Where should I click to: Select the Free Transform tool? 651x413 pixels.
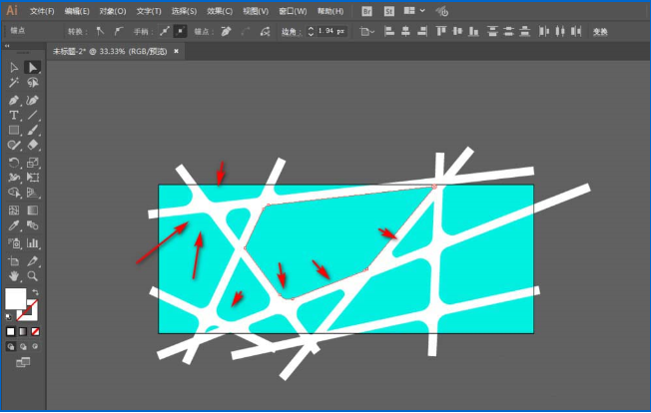tap(32, 178)
